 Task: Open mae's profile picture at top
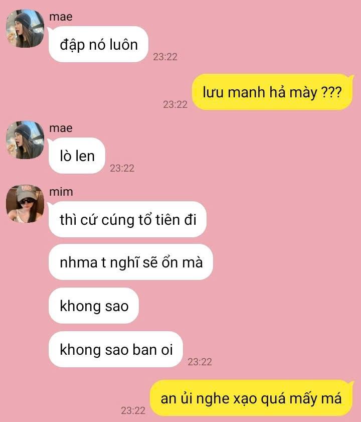(x=25, y=29)
